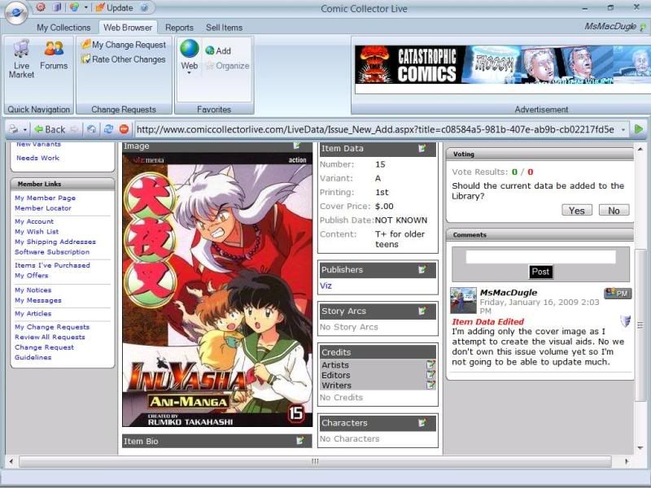Switch to My Collections tab
The width and height of the screenshot is (651, 488).
coord(63,28)
